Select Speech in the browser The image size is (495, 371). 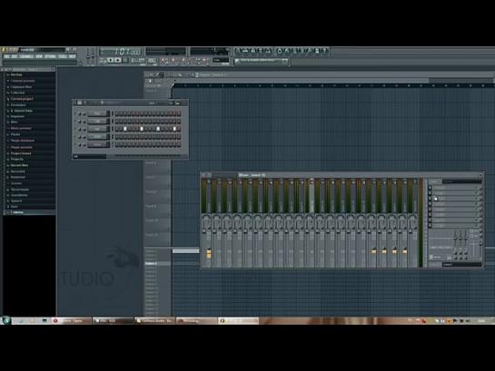(16, 200)
